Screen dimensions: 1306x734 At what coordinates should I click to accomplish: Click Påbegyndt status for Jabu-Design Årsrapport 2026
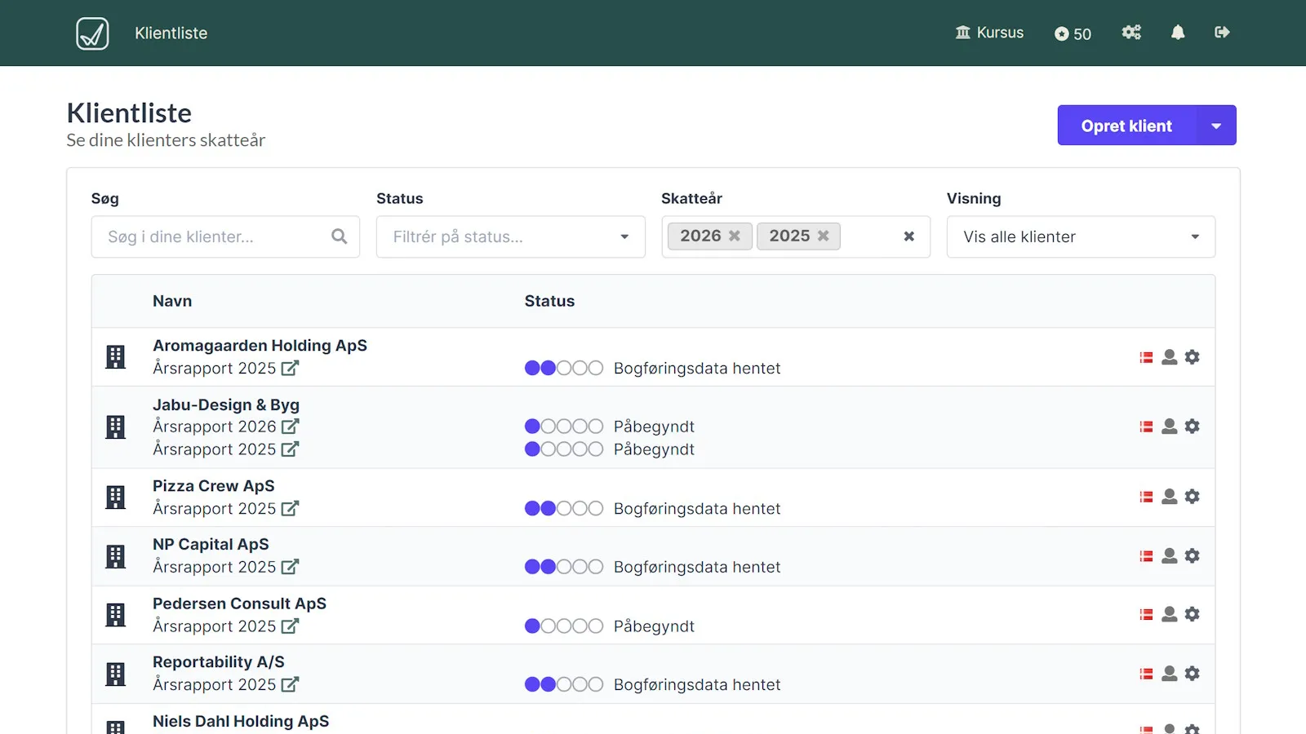click(654, 427)
